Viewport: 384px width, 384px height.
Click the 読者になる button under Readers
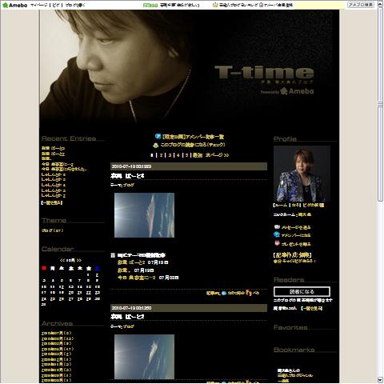coord(302,291)
